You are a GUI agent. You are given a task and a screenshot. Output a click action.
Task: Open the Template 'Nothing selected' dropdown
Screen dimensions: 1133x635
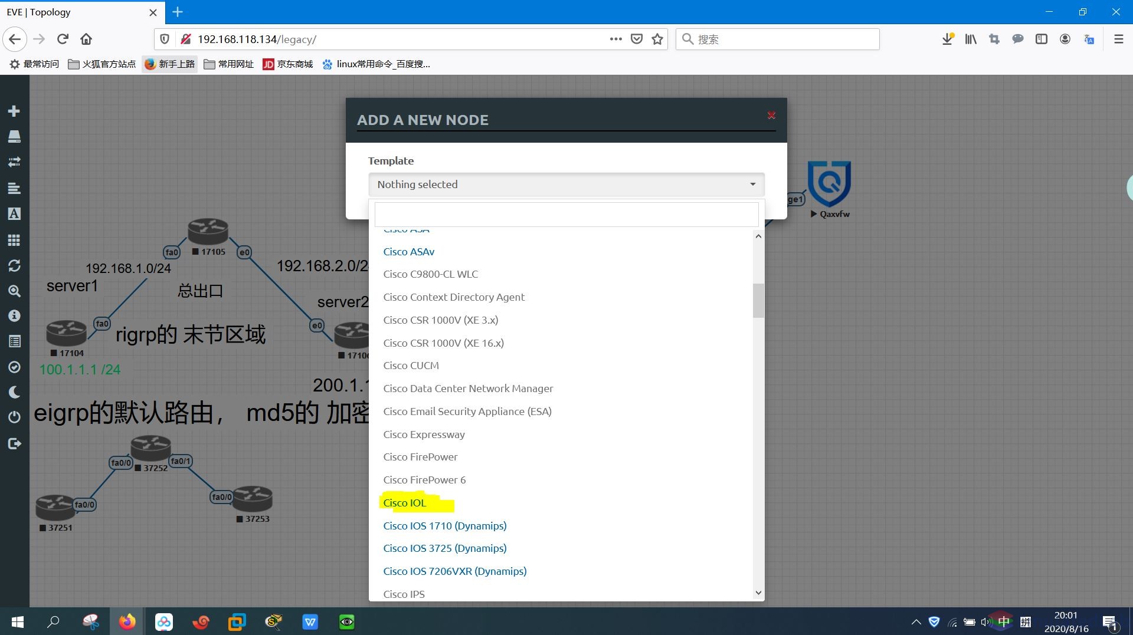coord(566,185)
